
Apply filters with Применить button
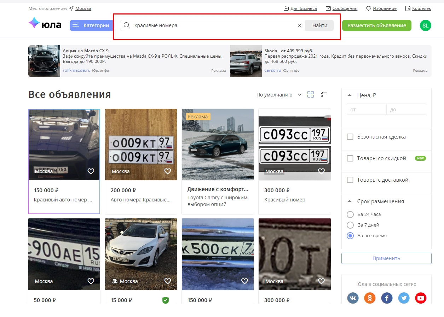(x=386, y=258)
